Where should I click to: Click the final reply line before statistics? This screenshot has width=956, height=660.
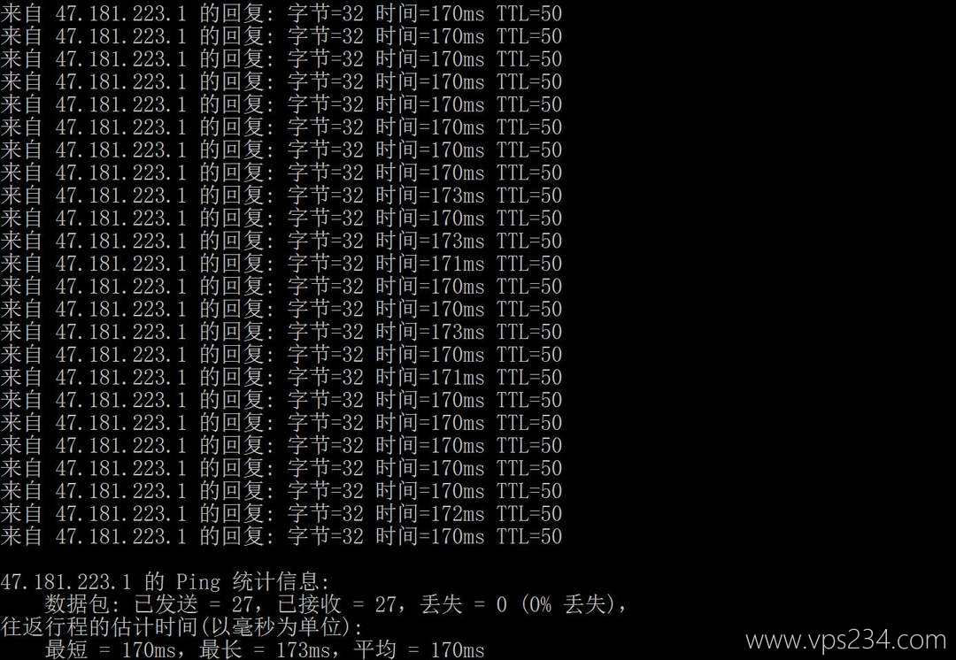coord(281,536)
